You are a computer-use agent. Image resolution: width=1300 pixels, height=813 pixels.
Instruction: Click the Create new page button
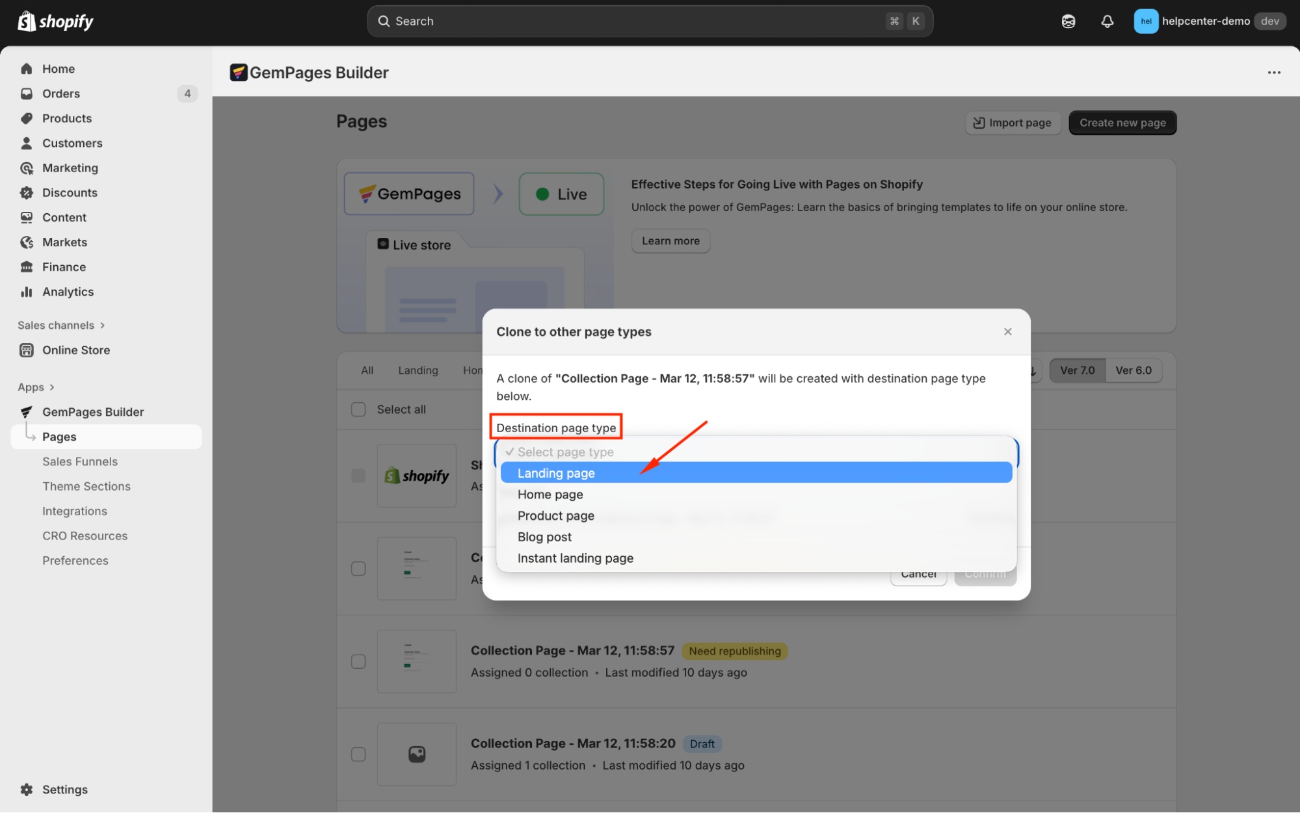point(1122,123)
